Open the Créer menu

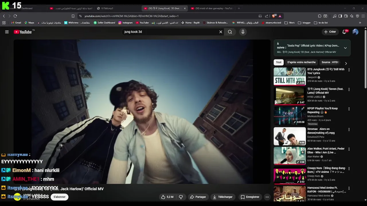[x=330, y=32]
